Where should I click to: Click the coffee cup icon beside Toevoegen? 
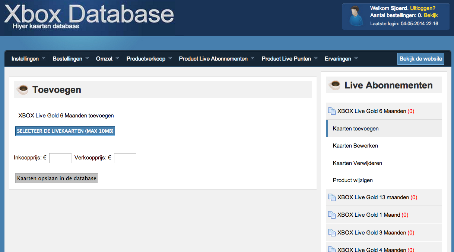[x=23, y=89]
